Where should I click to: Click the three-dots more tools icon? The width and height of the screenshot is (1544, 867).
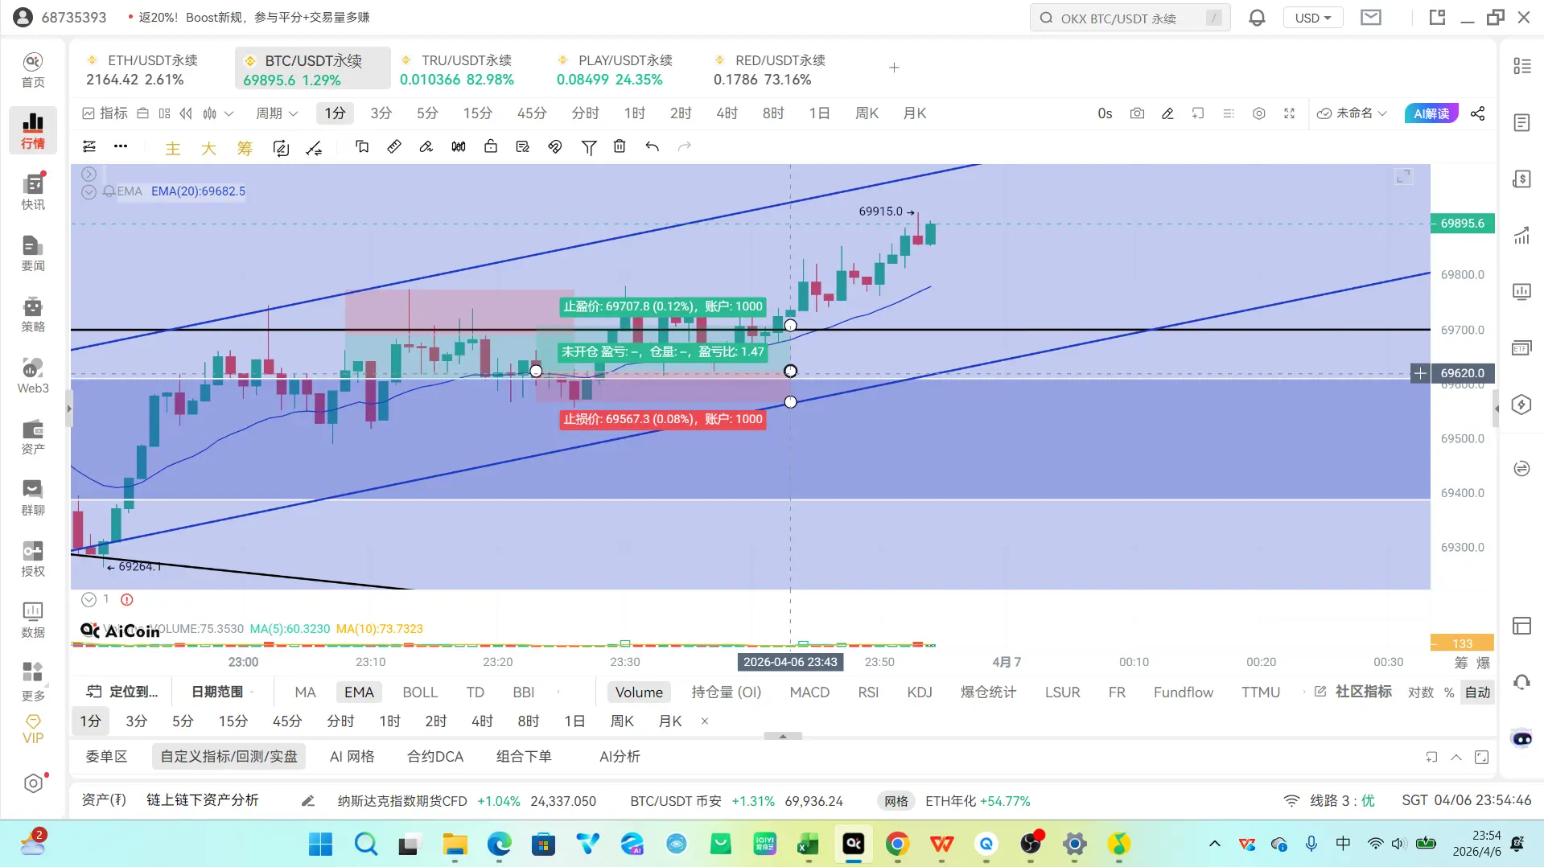tap(121, 146)
